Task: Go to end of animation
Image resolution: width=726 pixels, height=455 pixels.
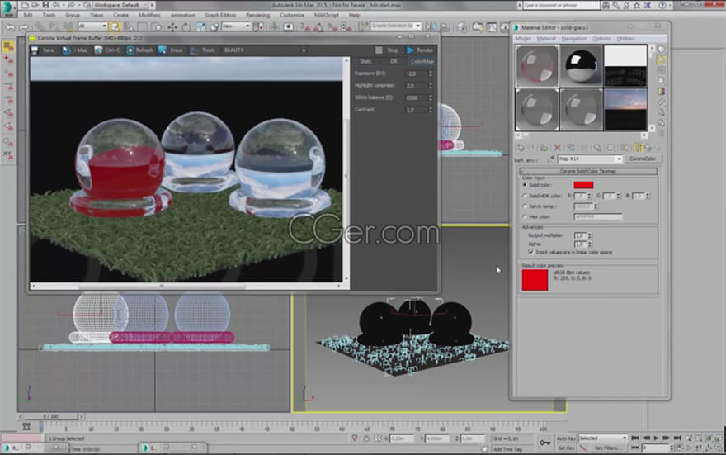Action: click(677, 438)
